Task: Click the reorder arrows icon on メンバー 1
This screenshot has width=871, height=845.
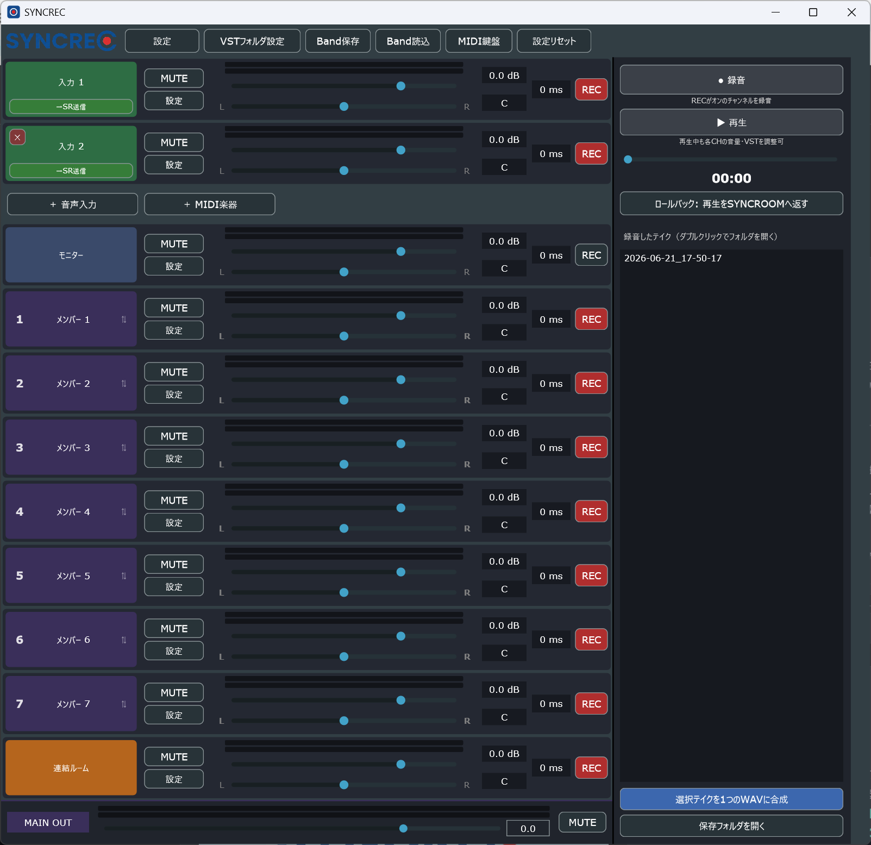Action: click(124, 320)
